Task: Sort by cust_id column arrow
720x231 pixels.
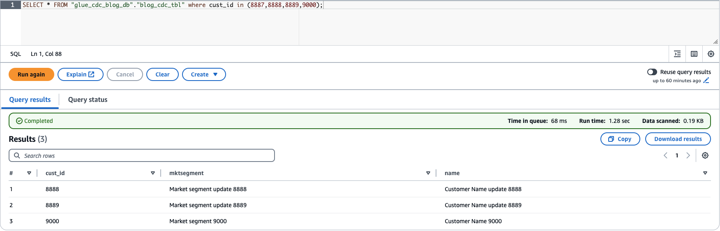Action: click(153, 173)
